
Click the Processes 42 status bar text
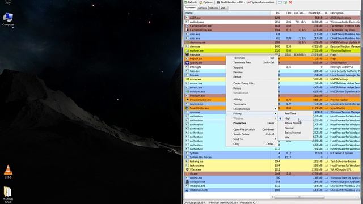[248, 203]
